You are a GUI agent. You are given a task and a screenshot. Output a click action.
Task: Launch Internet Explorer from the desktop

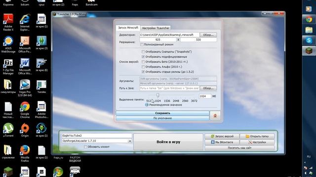(25, 22)
